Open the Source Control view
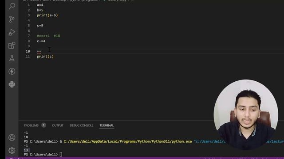 point(12,19)
